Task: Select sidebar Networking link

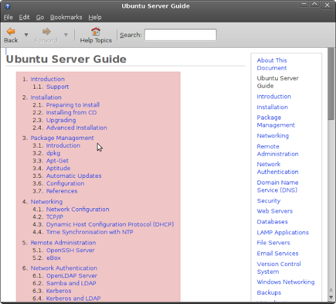Action: [273, 136]
